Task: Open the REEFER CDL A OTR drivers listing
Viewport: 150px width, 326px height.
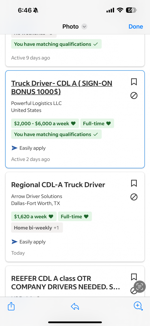Action: [x=66, y=283]
